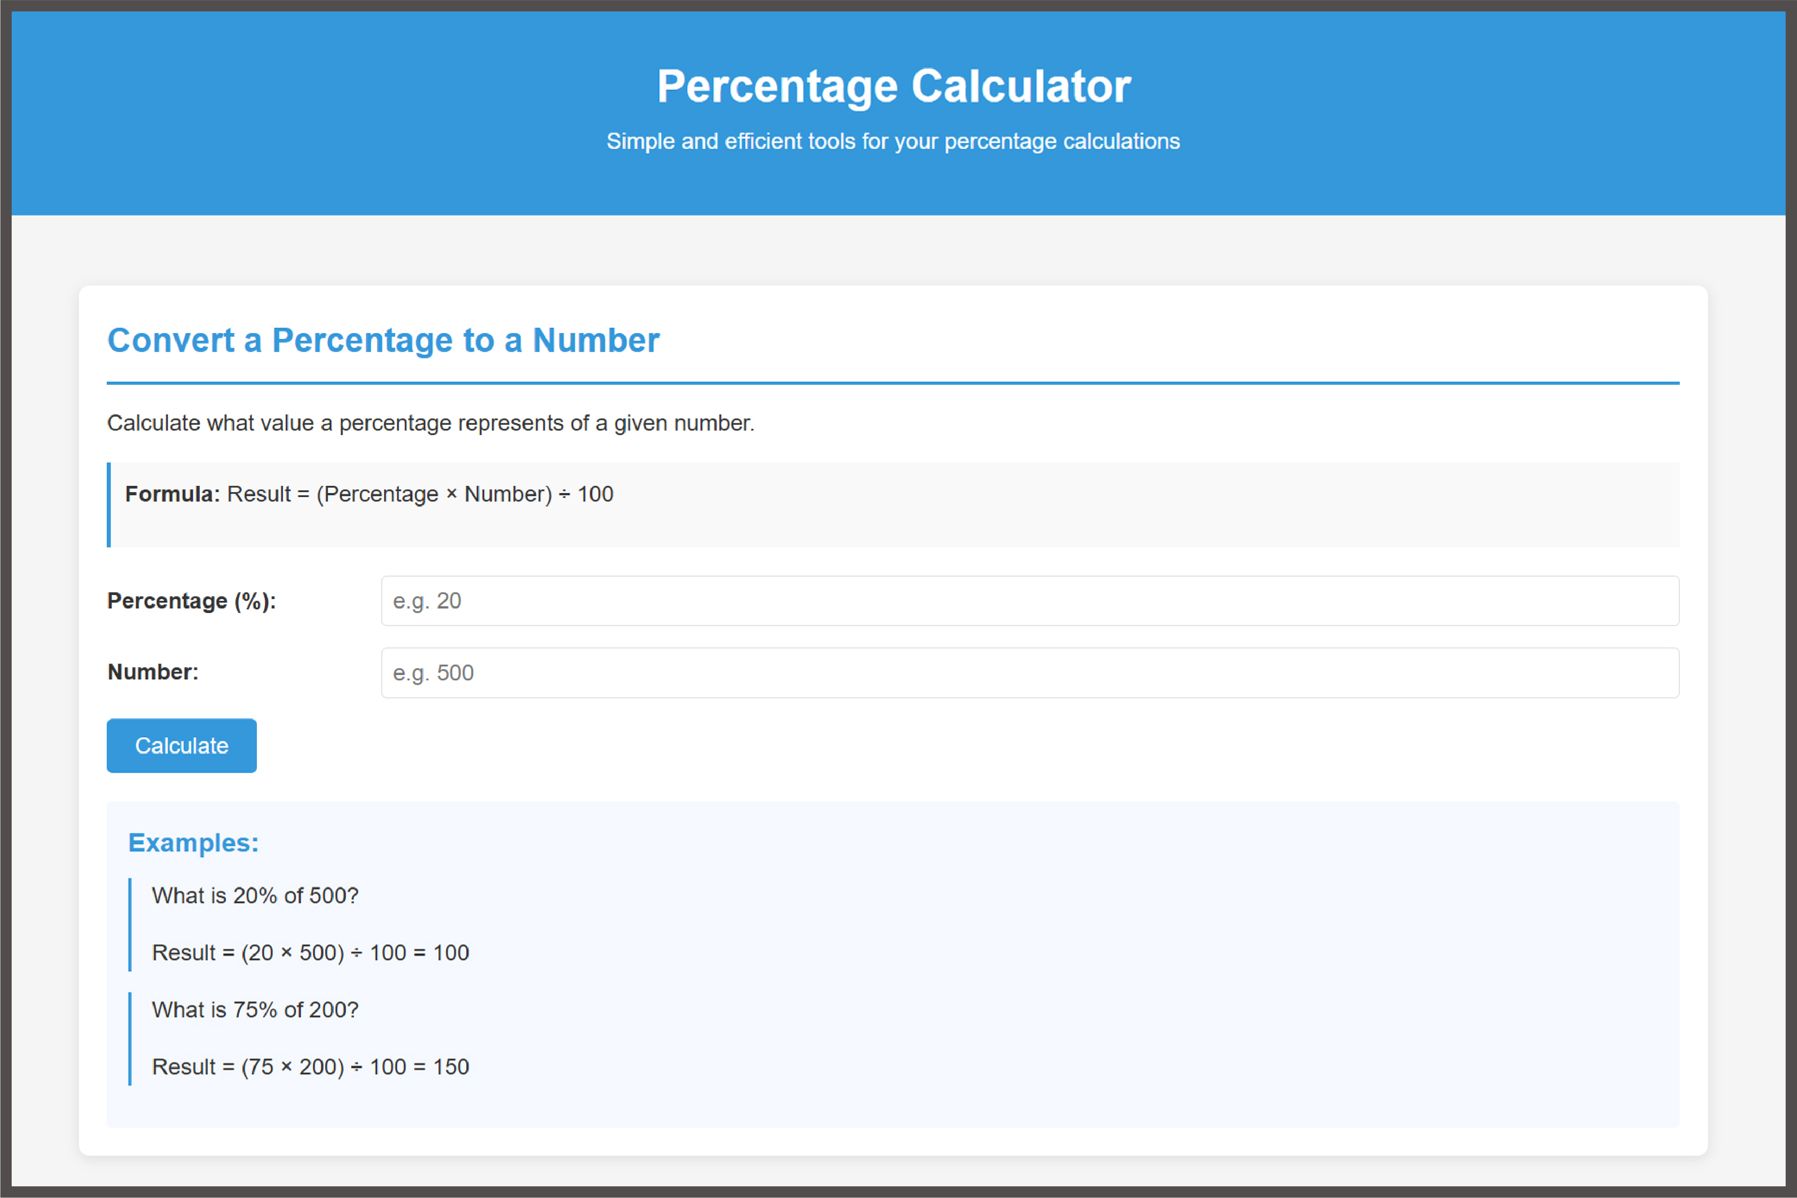Image resolution: width=1797 pixels, height=1198 pixels.
Task: Focus the Number input field
Action: point(1030,672)
